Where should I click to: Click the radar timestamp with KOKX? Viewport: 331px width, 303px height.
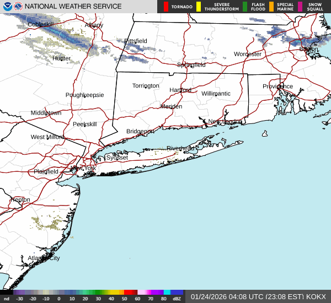[258, 296]
